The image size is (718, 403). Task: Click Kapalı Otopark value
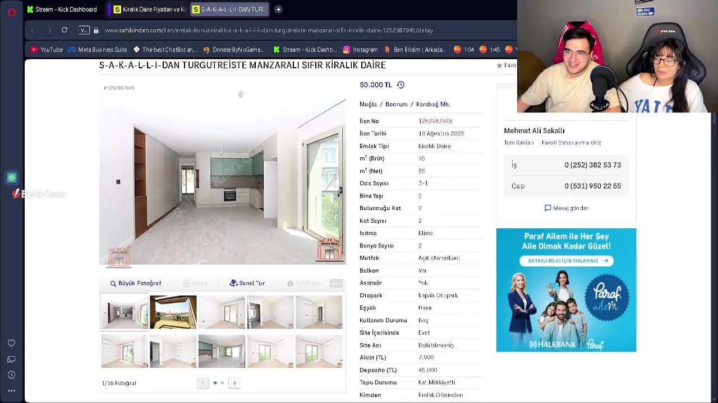[x=438, y=296]
